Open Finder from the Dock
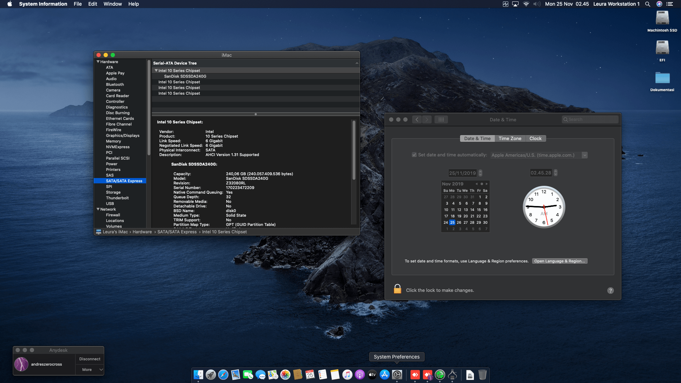 [198, 374]
